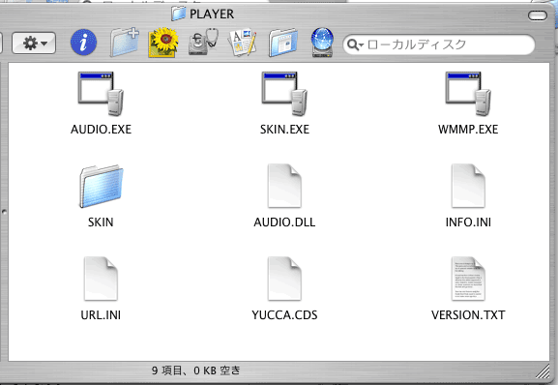Launch Disk Utility stethoscope icon
This screenshot has width=558, height=385.
coord(203,43)
